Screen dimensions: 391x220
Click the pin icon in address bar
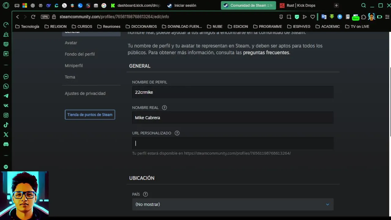coord(281,17)
